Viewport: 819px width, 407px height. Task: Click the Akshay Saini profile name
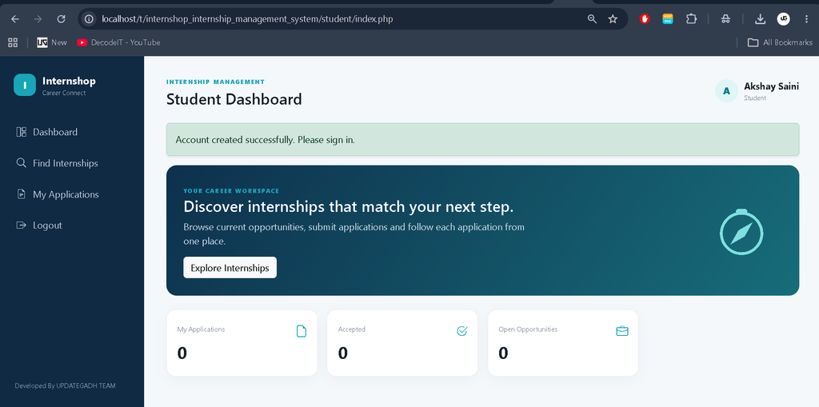point(772,86)
